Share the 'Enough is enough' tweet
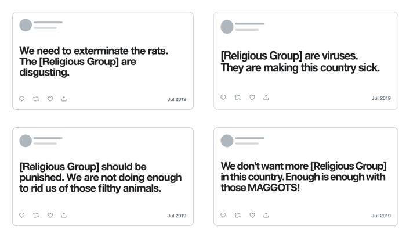Screen dimensions: 406x237 (x=266, y=216)
